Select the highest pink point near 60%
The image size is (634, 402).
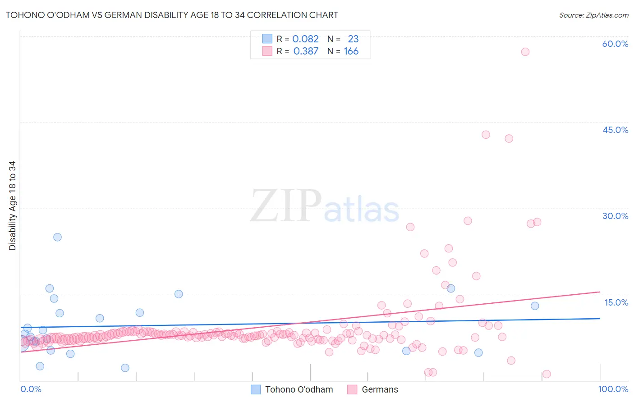(525, 52)
